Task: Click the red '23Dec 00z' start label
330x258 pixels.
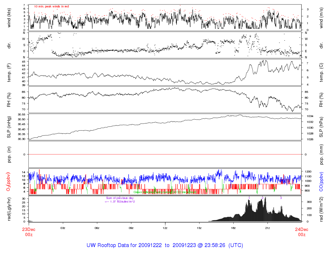Action: [29, 232]
